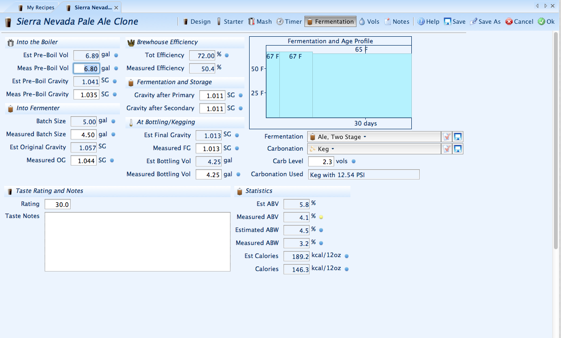The image size is (561, 338).
Task: Click the Measured OG field
Action: tap(84, 160)
